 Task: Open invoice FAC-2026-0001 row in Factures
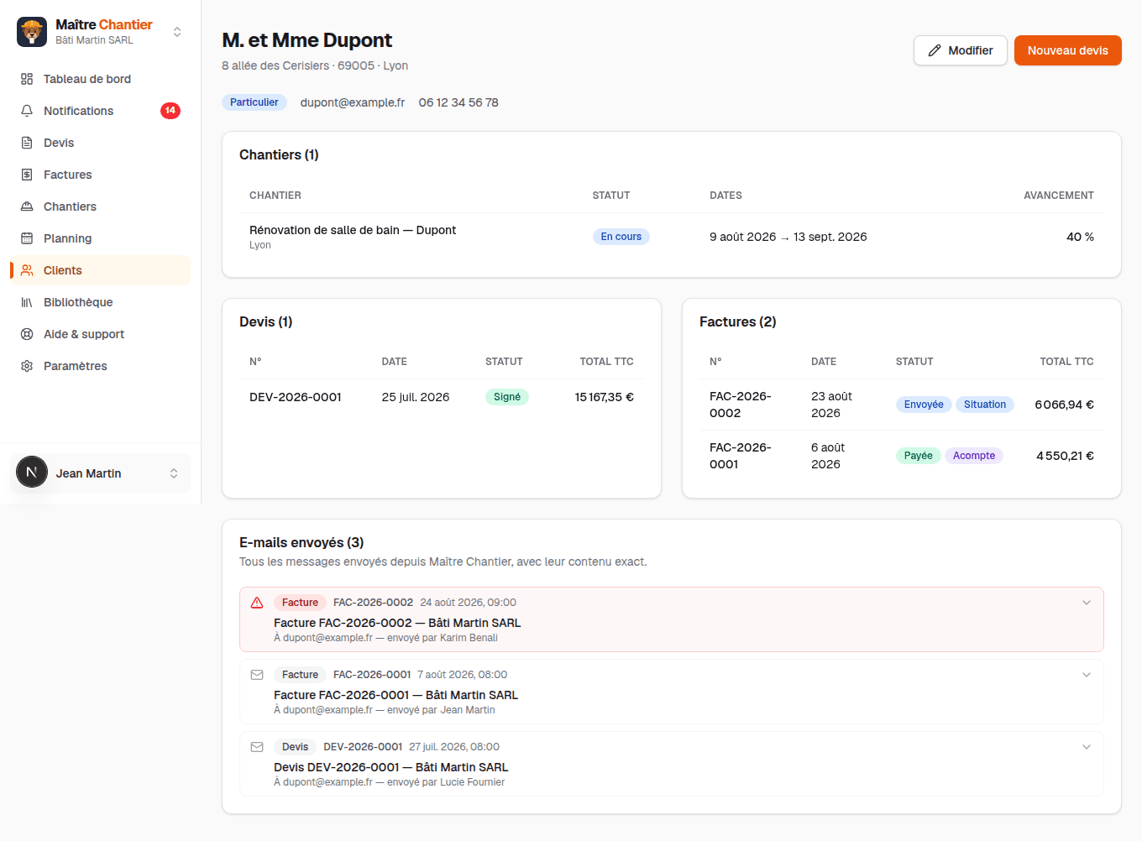point(902,456)
